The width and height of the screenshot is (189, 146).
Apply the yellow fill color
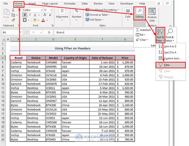tap(35, 20)
